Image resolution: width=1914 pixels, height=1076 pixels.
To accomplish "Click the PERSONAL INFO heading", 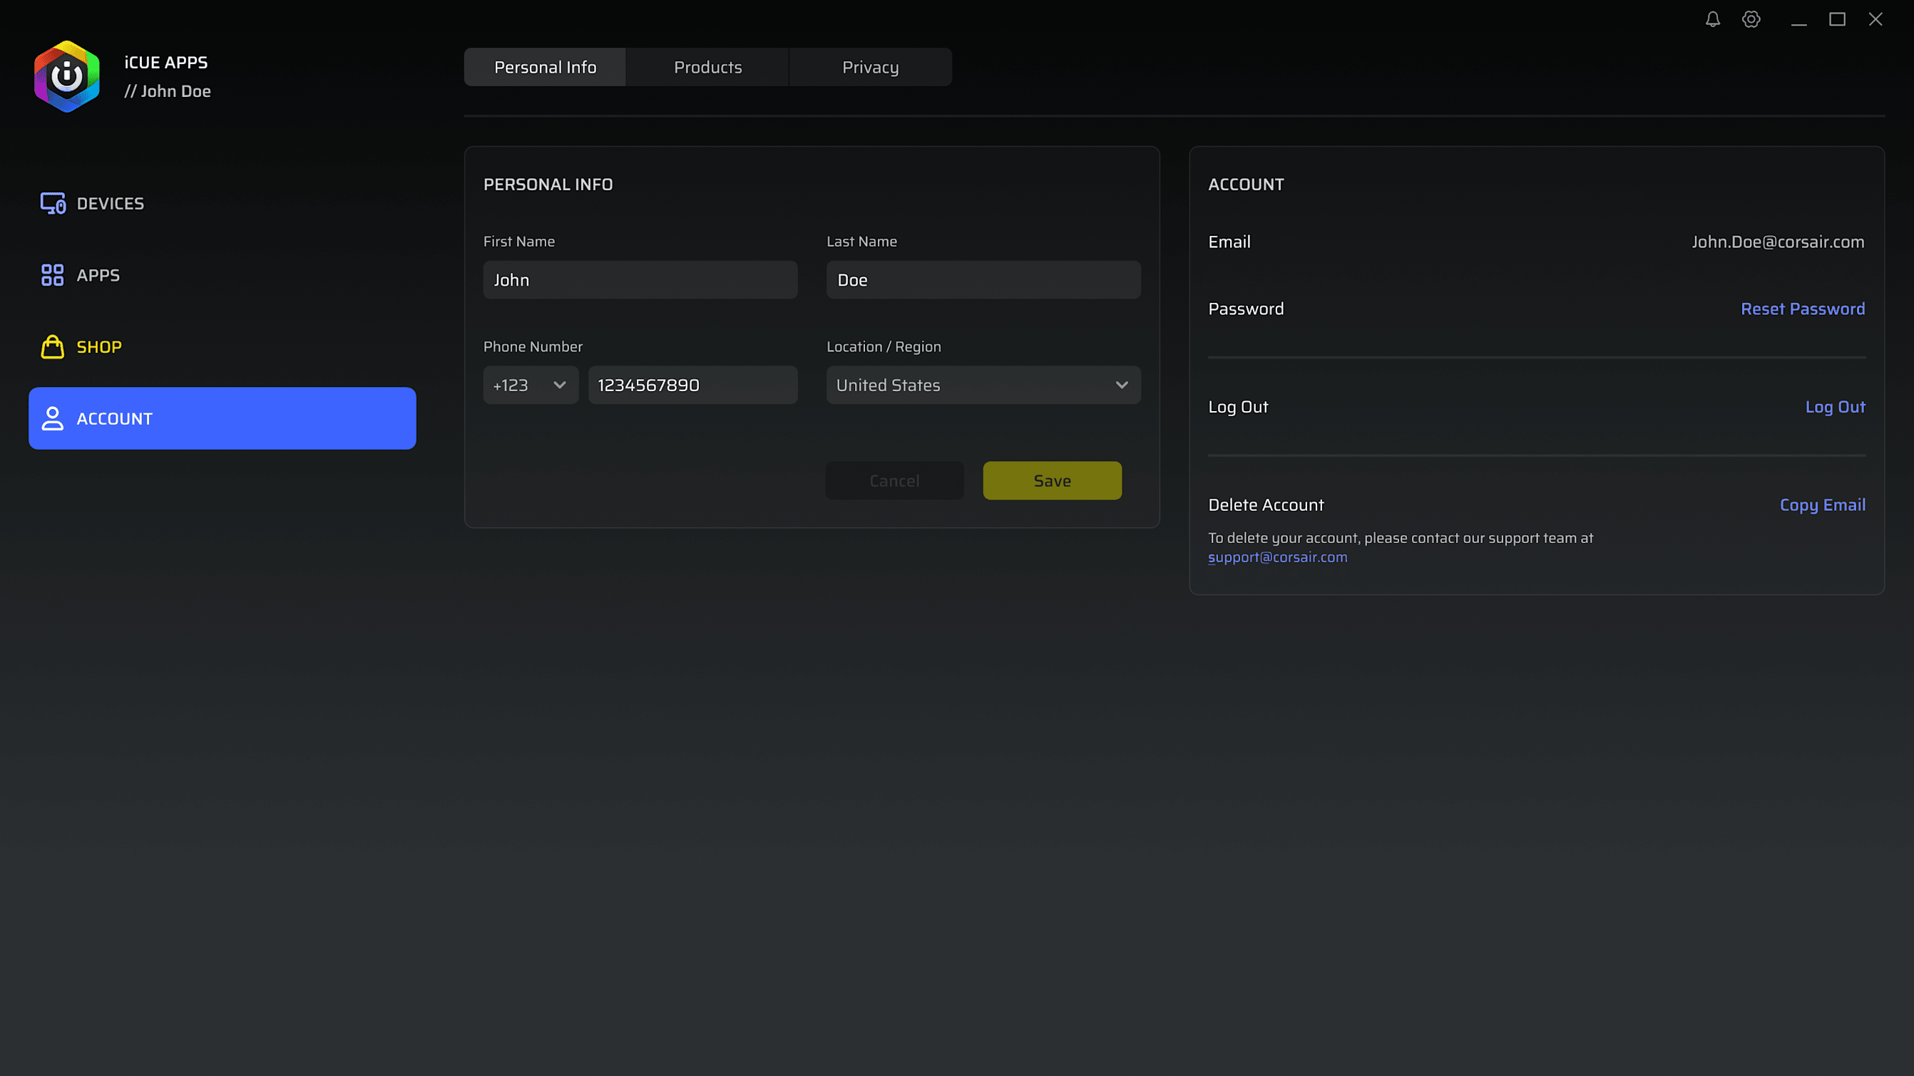I will pyautogui.click(x=548, y=184).
